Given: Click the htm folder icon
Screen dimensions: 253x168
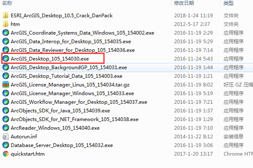Looking at the screenshot, I should point(5,24).
